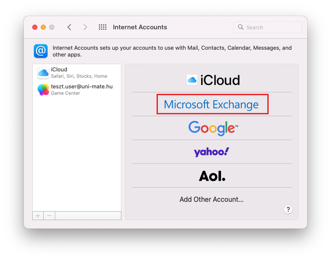Click the blue @ Internet Accounts icon
Screen dimensions: 331x260
coord(41,51)
